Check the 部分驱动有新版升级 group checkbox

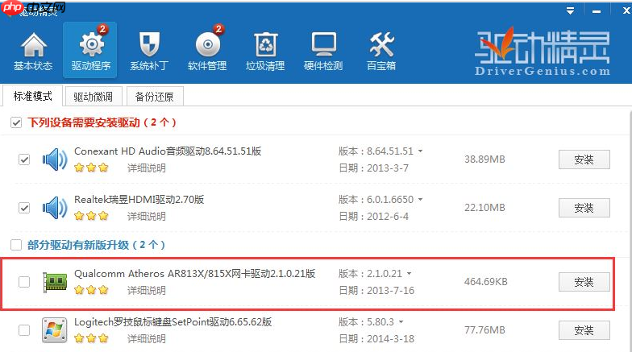pyautogui.click(x=16, y=245)
